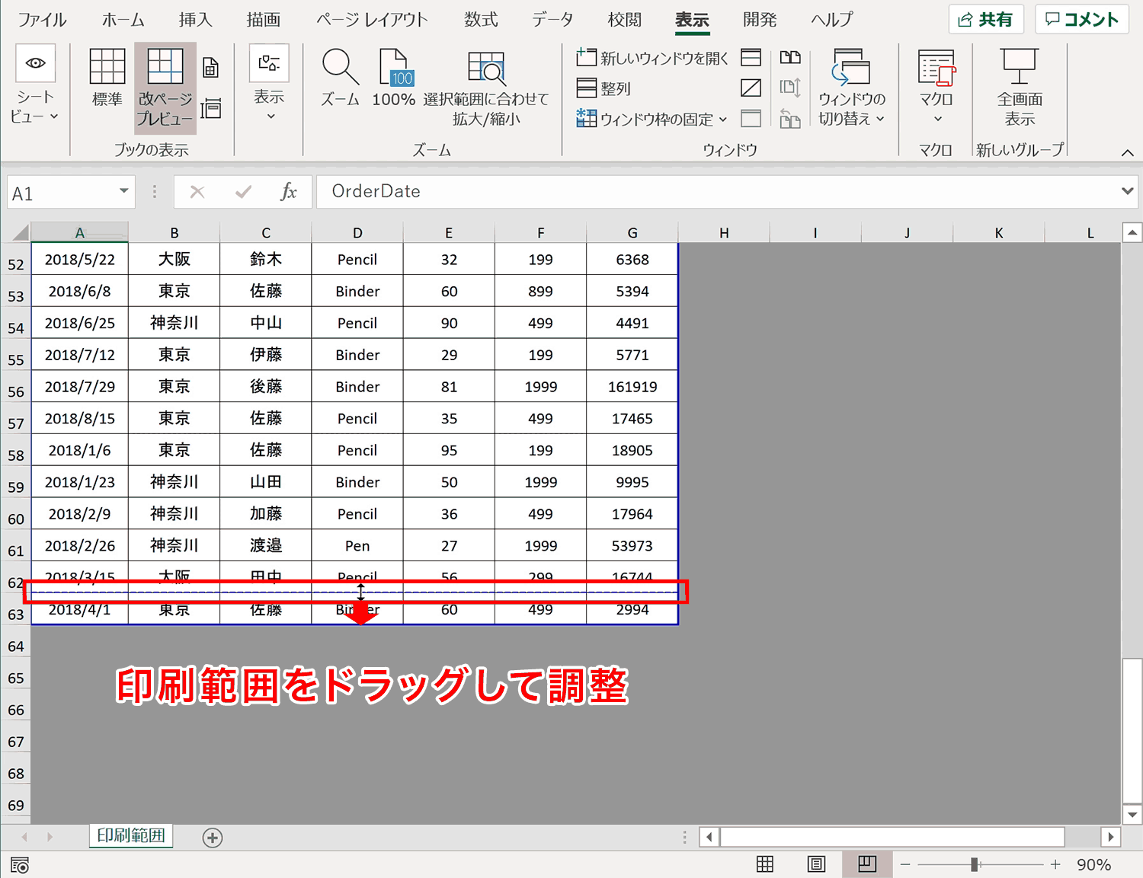
Task: Click the 共有 share button
Action: click(986, 20)
